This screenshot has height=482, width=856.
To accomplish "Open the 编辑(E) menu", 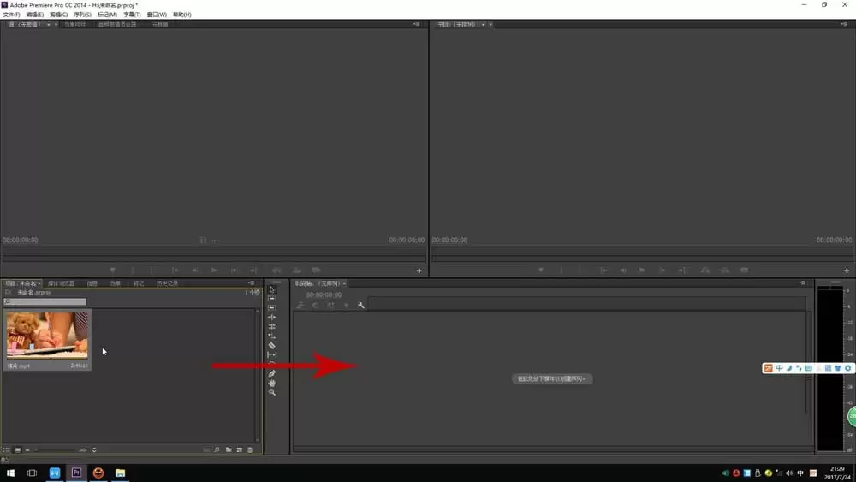I will [x=35, y=15].
